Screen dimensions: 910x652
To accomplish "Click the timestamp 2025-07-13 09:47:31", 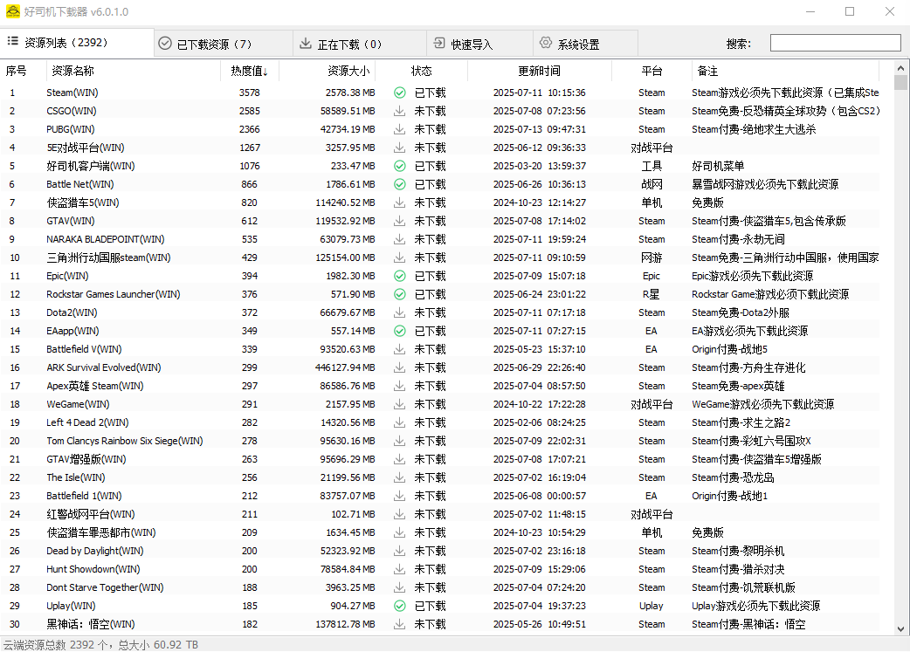I will [x=539, y=129].
